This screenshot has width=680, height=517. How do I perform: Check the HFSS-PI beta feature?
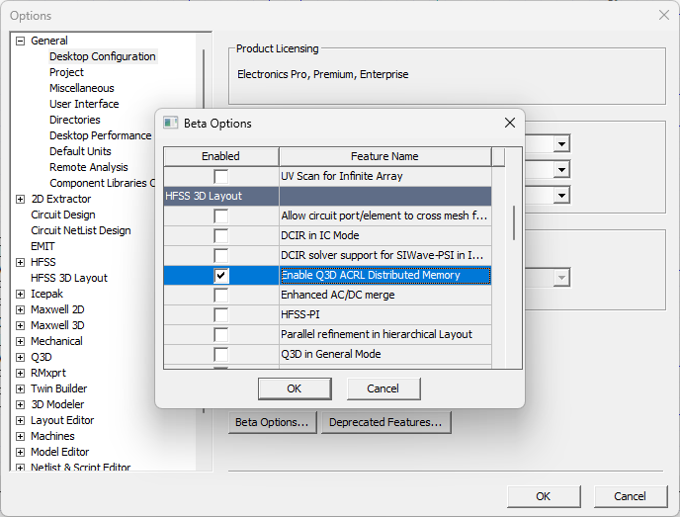[x=221, y=314]
